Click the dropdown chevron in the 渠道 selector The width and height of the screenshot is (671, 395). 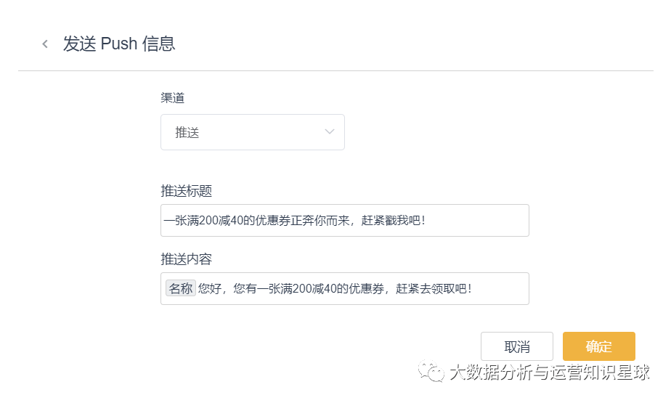point(329,131)
